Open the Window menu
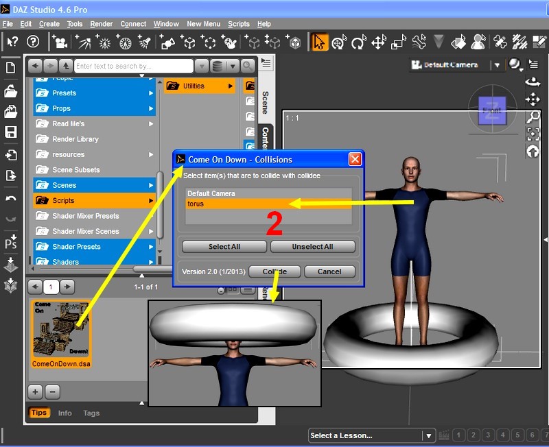Screen dimensions: 549x447 [x=166, y=24]
